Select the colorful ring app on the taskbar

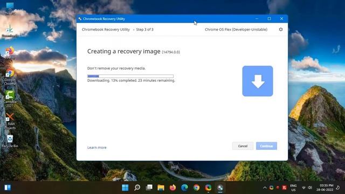(208, 188)
